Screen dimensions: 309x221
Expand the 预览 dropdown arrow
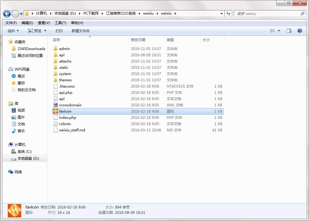pyautogui.click(x=45, y=31)
